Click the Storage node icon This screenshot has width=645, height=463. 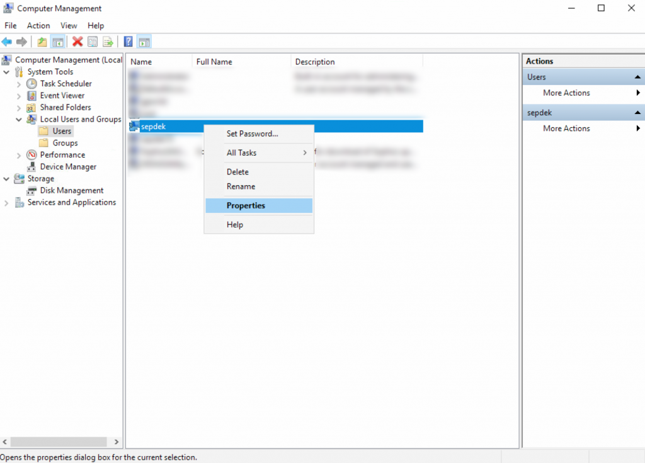coord(19,179)
